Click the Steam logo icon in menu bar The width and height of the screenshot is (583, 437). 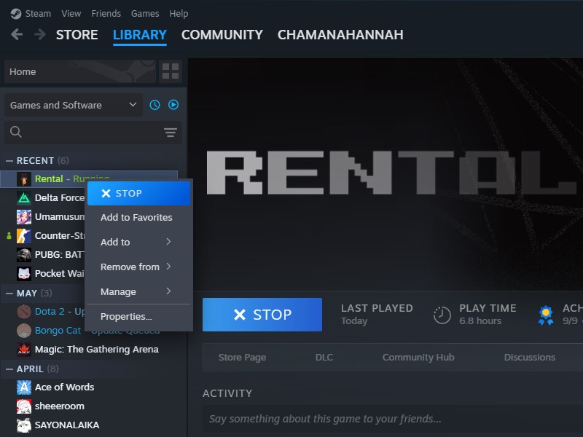pyautogui.click(x=15, y=14)
